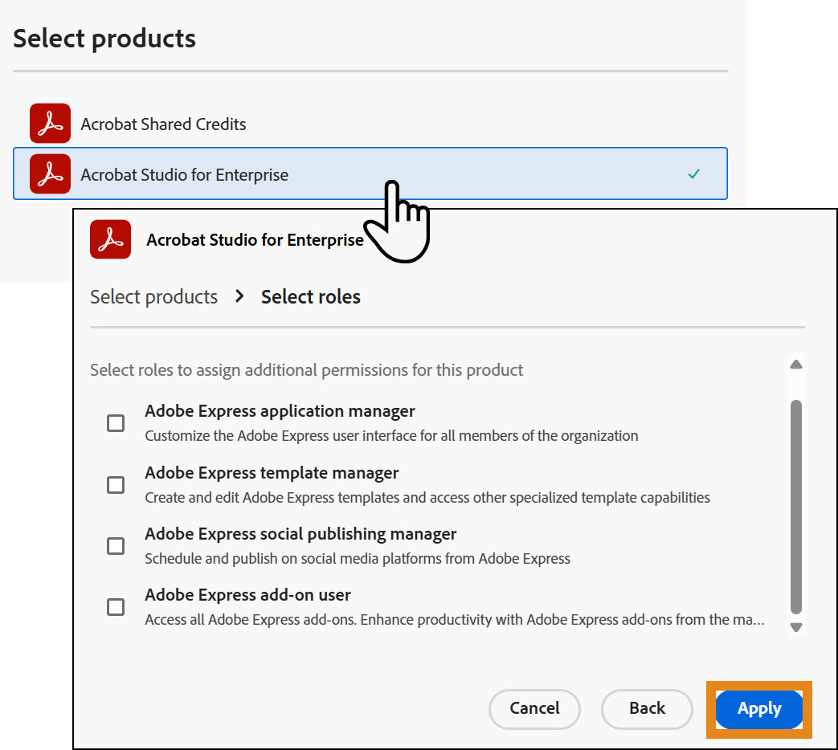The width and height of the screenshot is (838, 750).
Task: Check the Adobe Express application manager checkbox
Action: 116,423
